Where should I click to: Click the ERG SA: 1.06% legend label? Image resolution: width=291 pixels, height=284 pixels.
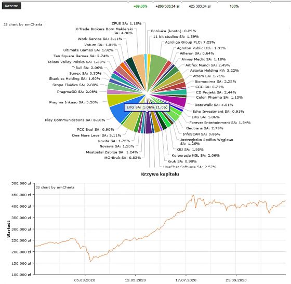point(206,117)
